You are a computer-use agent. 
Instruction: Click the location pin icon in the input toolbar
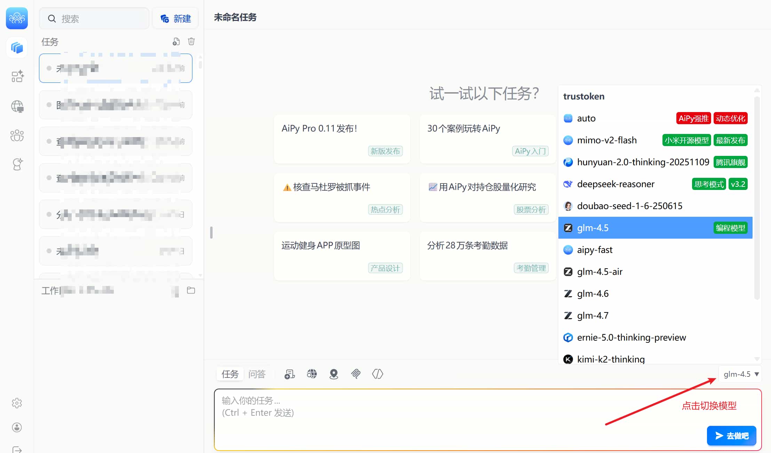click(334, 374)
